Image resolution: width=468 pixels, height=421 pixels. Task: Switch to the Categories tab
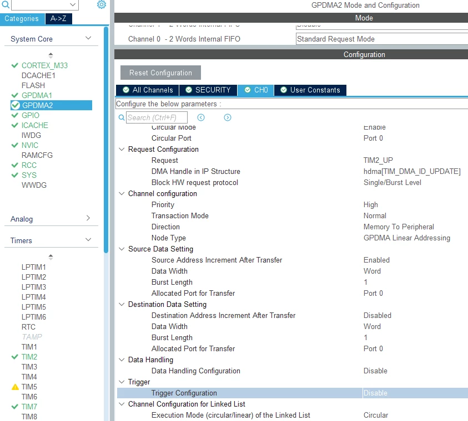pyautogui.click(x=22, y=19)
